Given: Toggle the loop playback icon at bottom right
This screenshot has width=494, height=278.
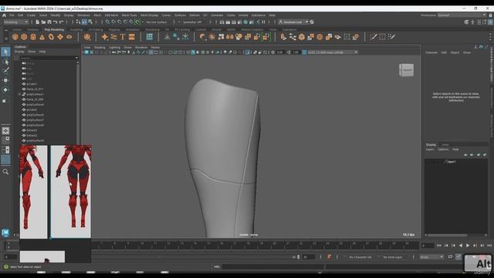Looking at the screenshot, I should [x=450, y=257].
